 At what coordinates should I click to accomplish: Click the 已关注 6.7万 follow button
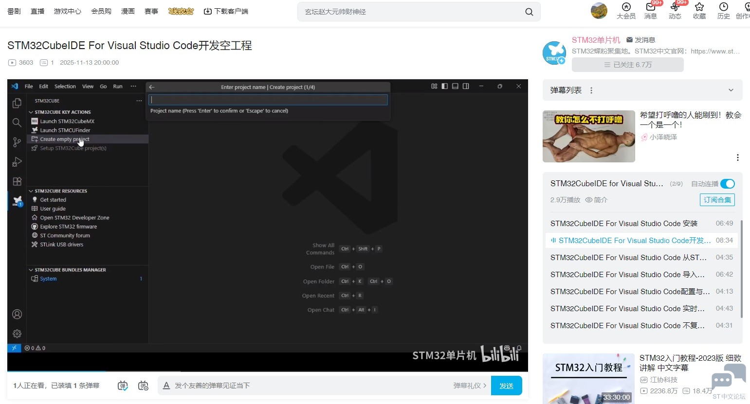(x=628, y=65)
